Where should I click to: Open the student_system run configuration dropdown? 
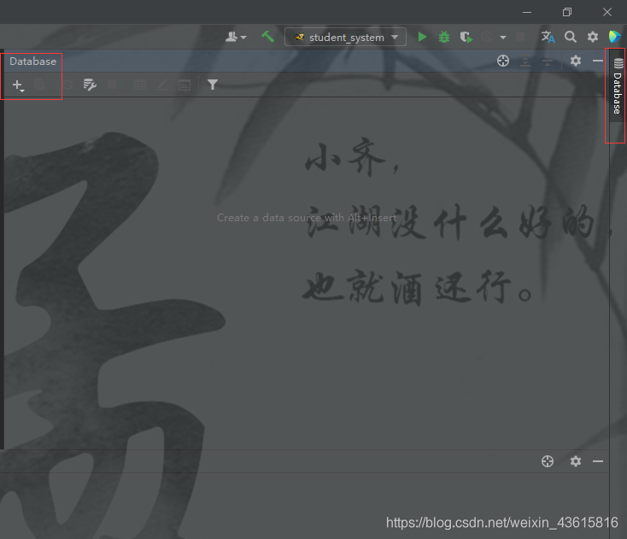point(345,38)
